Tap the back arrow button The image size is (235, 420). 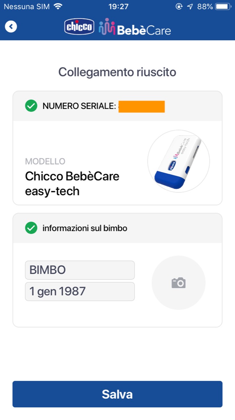pos(11,27)
